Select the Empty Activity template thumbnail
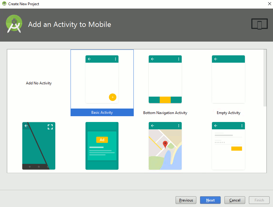 point(228,79)
